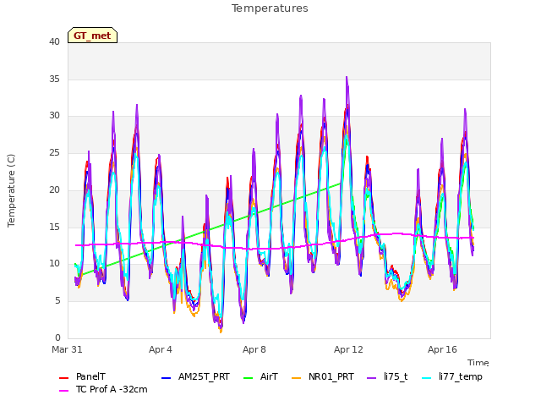This screenshot has width=541, height=406.
Task: Click the 20 y-axis tick label
Action: [54, 189]
